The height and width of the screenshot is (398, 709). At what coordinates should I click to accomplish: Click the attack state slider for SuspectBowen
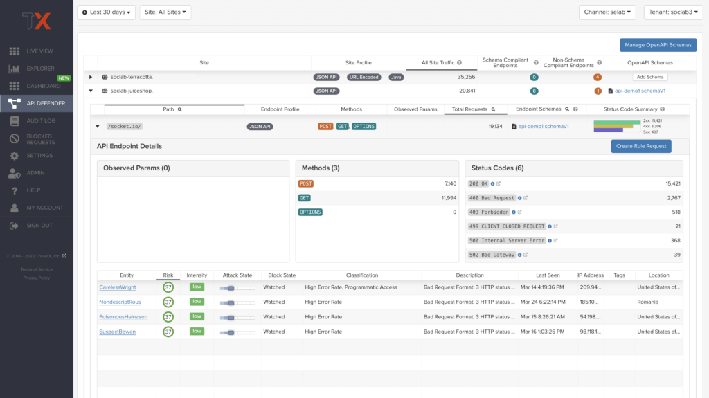[237, 333]
